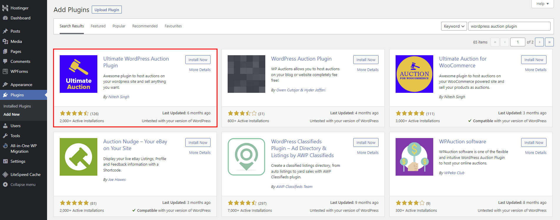This screenshot has height=220, width=560.
Task: Switch to the Featured tab
Action: click(98, 26)
